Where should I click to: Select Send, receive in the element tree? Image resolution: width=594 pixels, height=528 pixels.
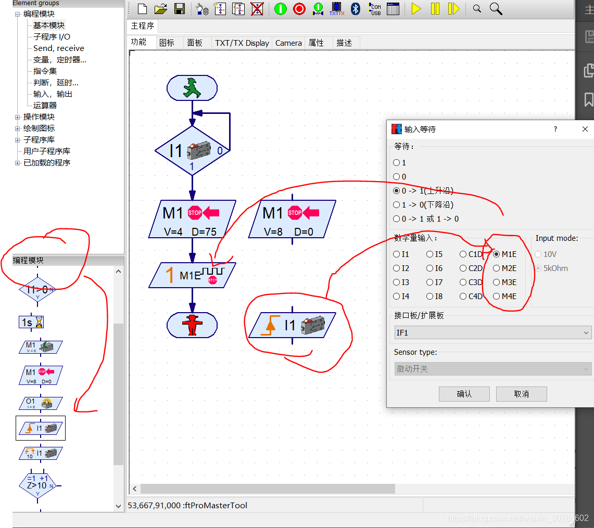click(59, 48)
